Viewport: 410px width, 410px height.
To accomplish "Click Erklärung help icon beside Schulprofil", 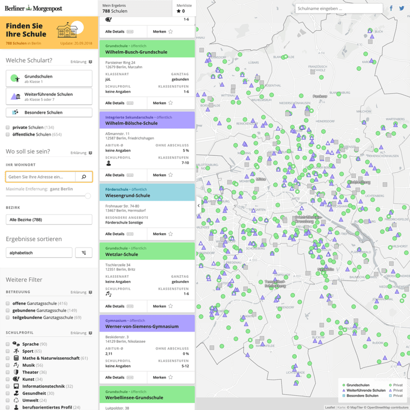I will 90,333.
